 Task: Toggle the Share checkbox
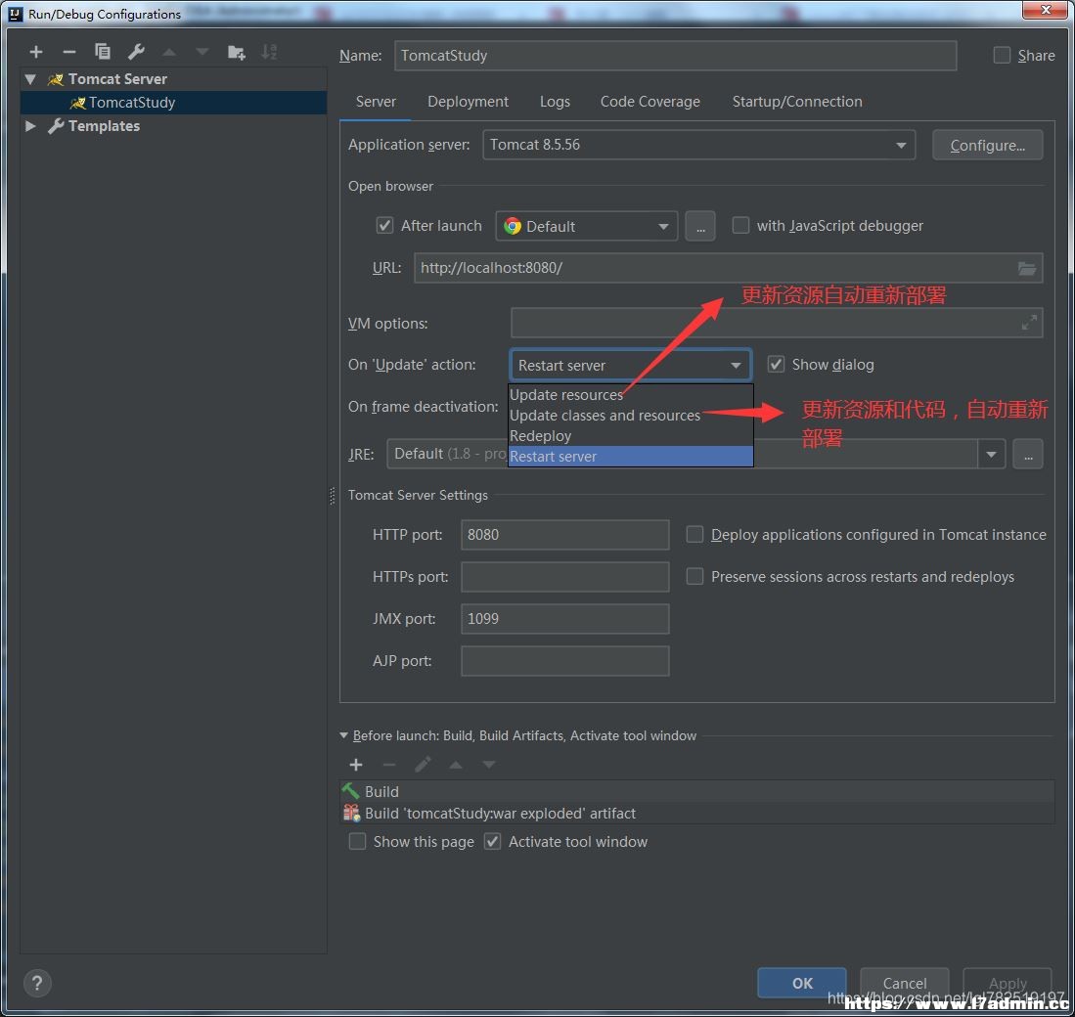pyautogui.click(x=1002, y=56)
